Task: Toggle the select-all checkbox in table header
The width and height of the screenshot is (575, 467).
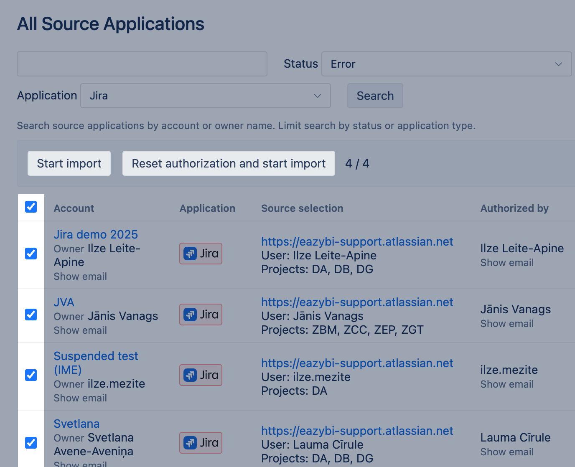Action: pyautogui.click(x=31, y=207)
